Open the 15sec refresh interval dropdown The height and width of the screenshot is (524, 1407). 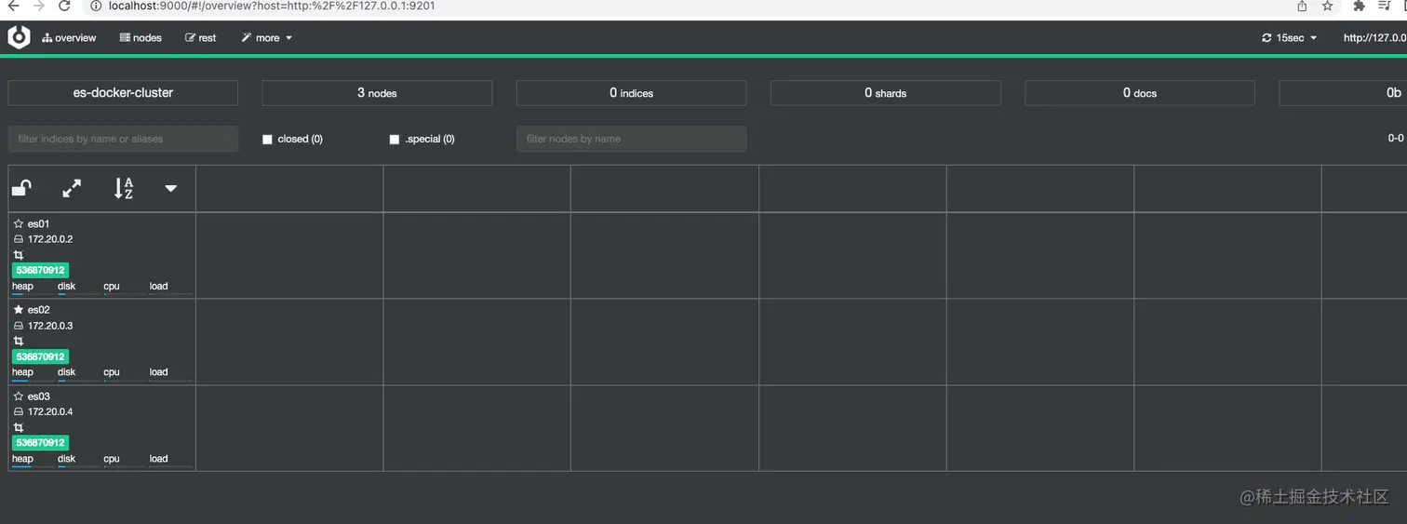tap(1290, 38)
